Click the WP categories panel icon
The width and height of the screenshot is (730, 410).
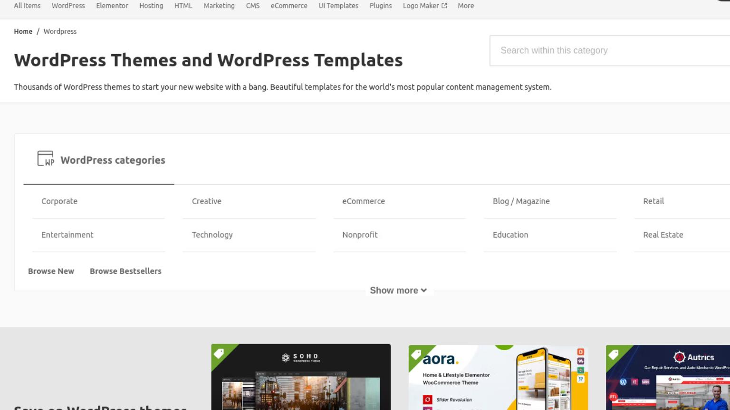pyautogui.click(x=46, y=158)
